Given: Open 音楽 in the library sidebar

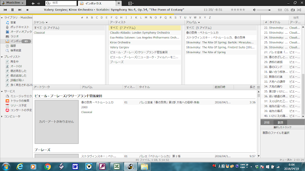Looking at the screenshot, I should 13,22.
